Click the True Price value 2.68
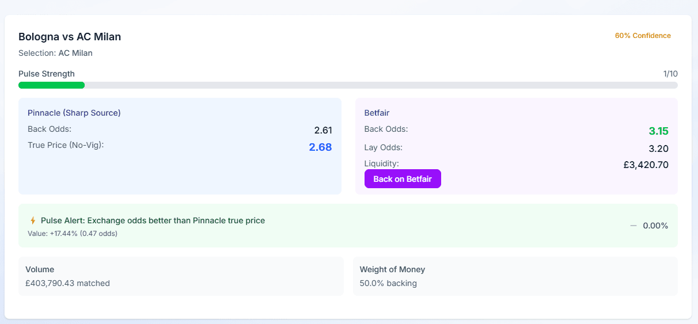This screenshot has width=698, height=324. [x=320, y=147]
